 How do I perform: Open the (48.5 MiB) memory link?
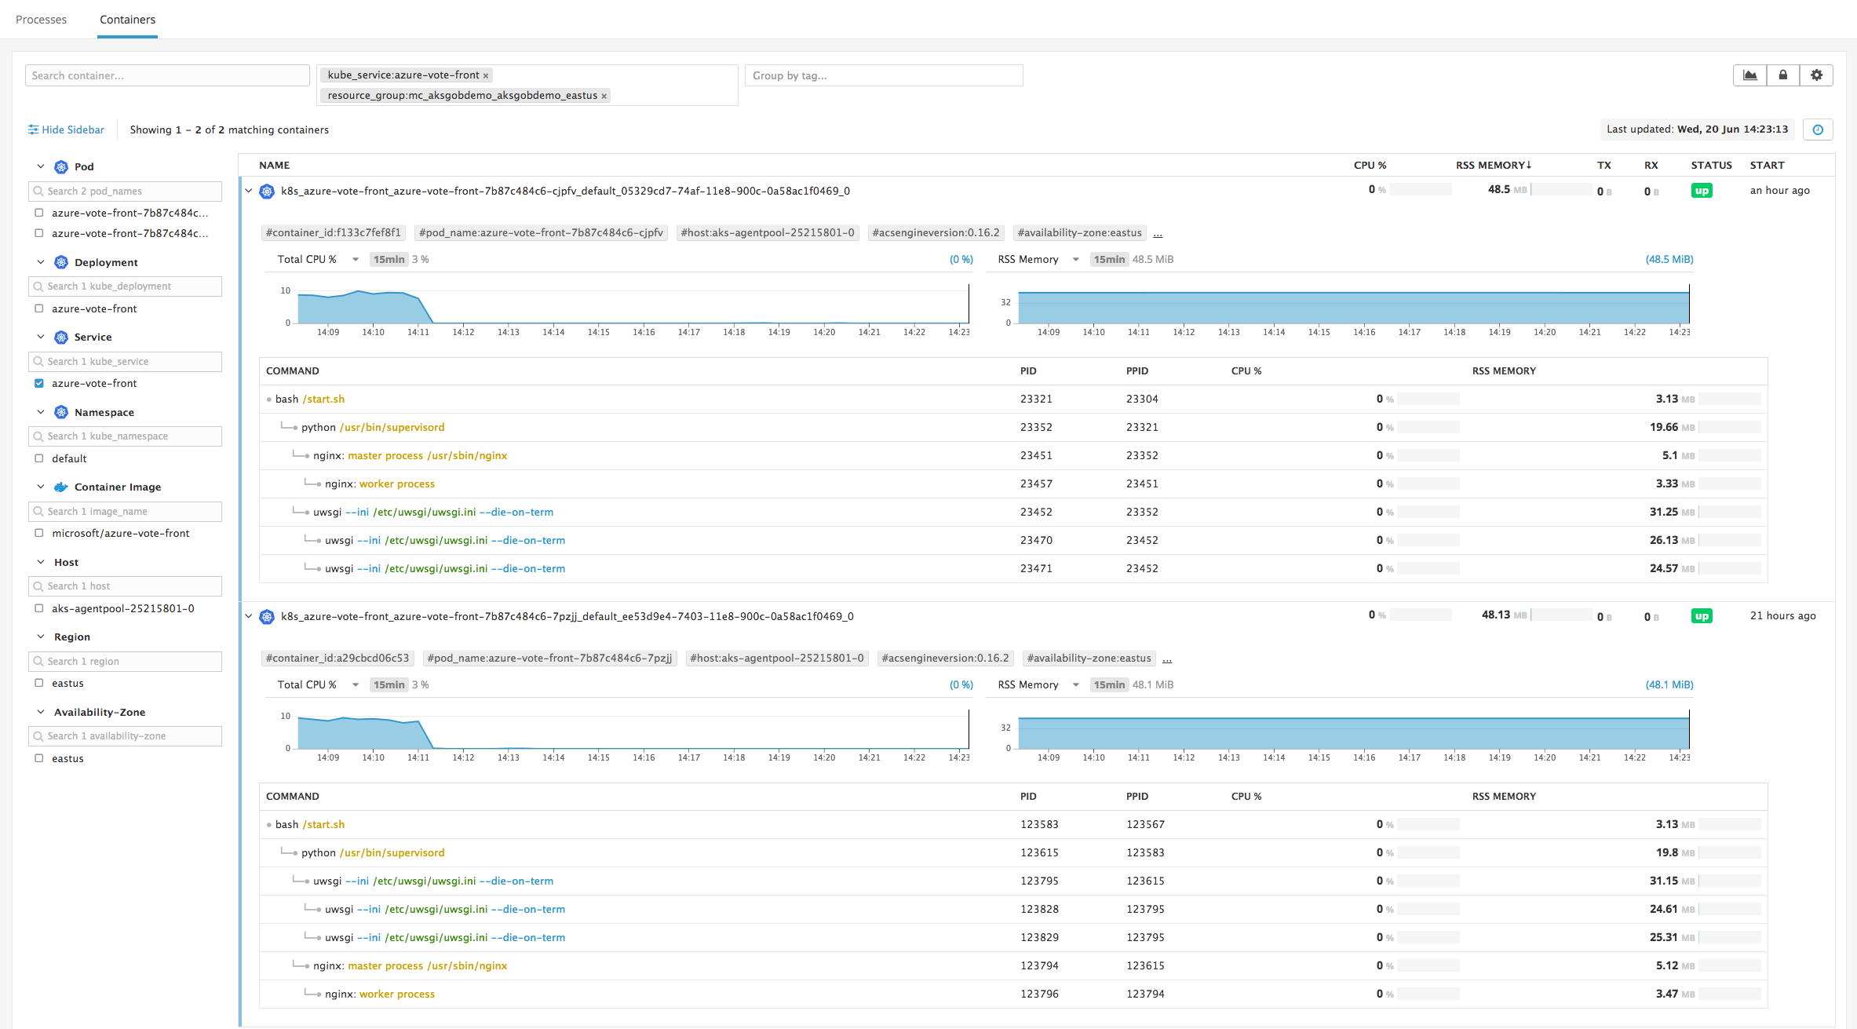1669,259
